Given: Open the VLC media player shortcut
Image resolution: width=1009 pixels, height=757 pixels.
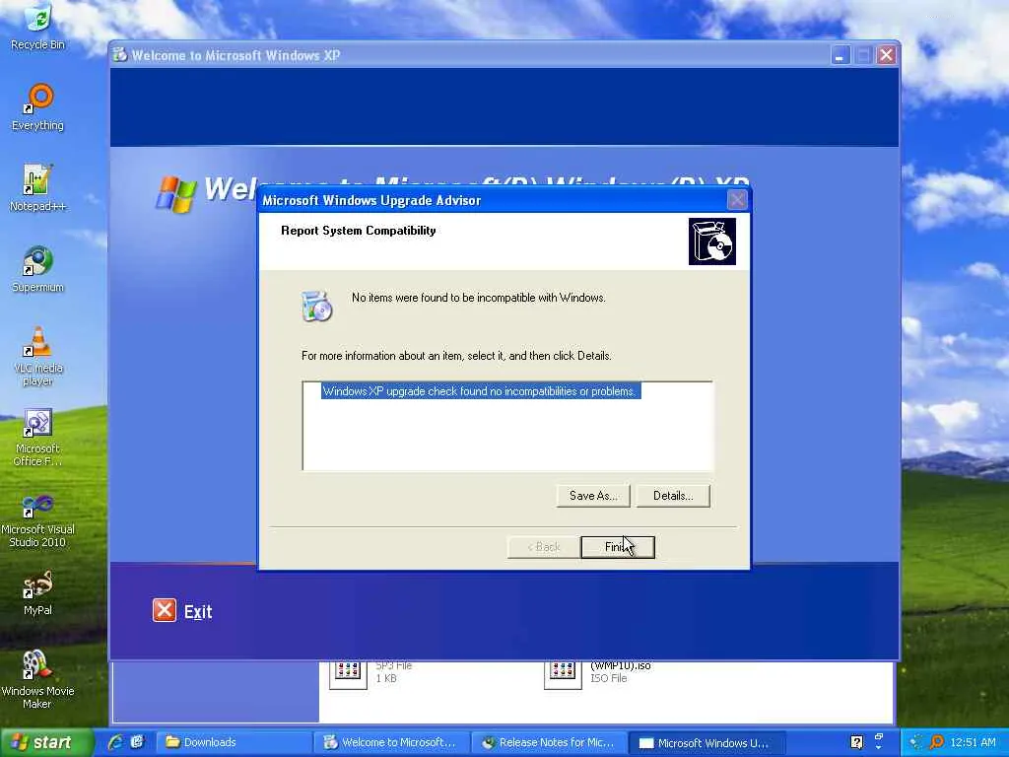Looking at the screenshot, I should pos(38,356).
